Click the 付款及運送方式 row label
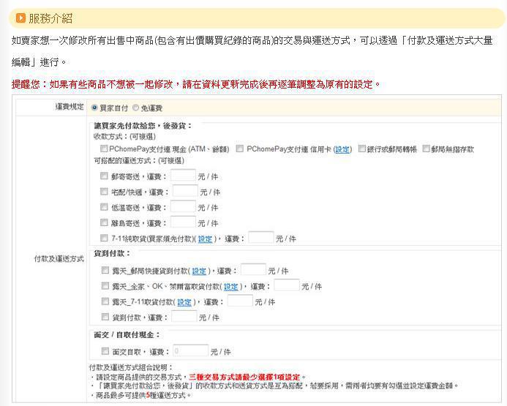Image resolution: width=507 pixels, height=406 pixels. coord(59,259)
